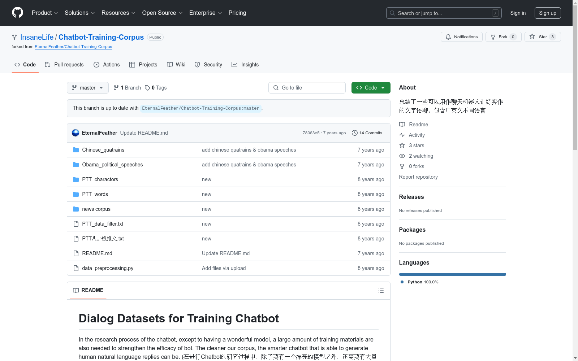Expand the Resources menu
Screen dimensions: 578x361
click(118, 13)
